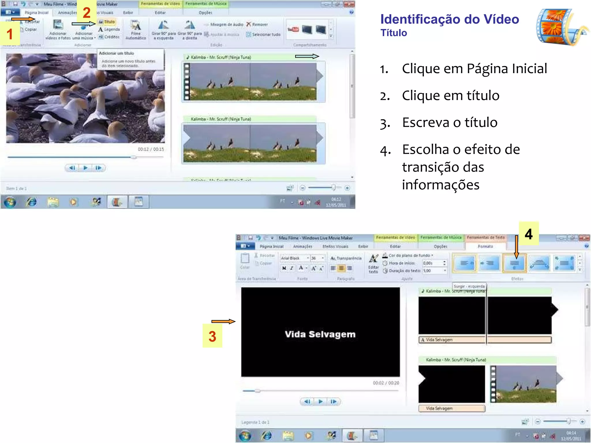
Task: Open the Efeitos Visuais tab
Action: click(x=335, y=247)
